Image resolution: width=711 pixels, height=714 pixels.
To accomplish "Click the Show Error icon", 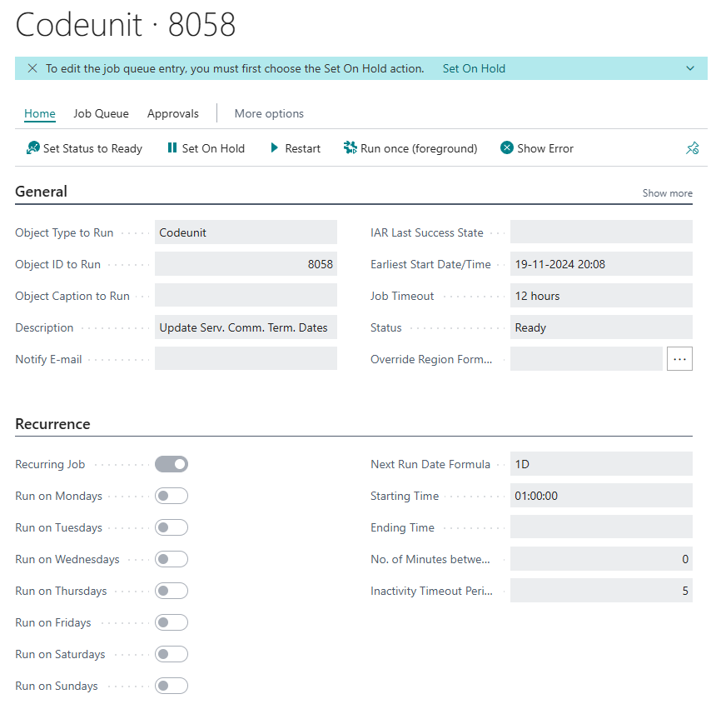I will point(507,148).
